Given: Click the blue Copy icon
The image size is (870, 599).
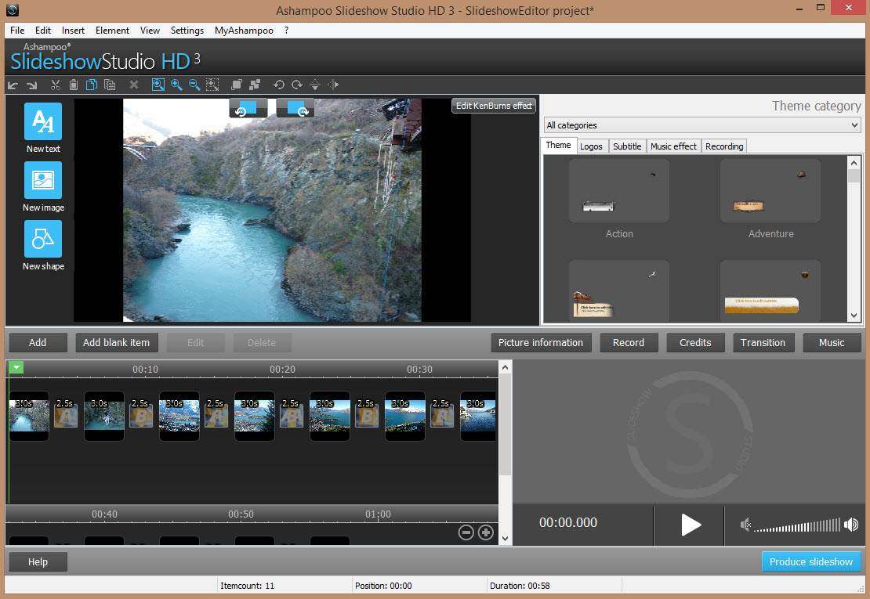Looking at the screenshot, I should 92,85.
